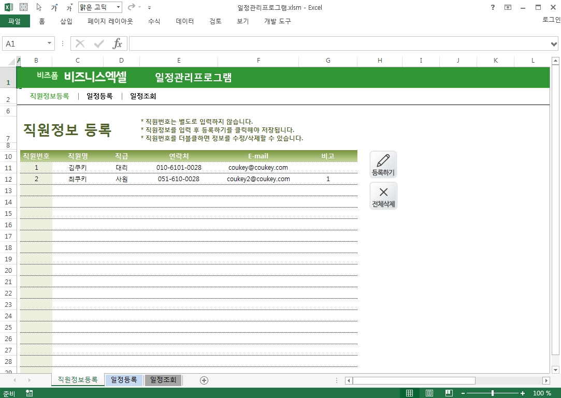561x398 pixels.
Task: Open the Insert Function fx dialog
Action: pos(118,44)
